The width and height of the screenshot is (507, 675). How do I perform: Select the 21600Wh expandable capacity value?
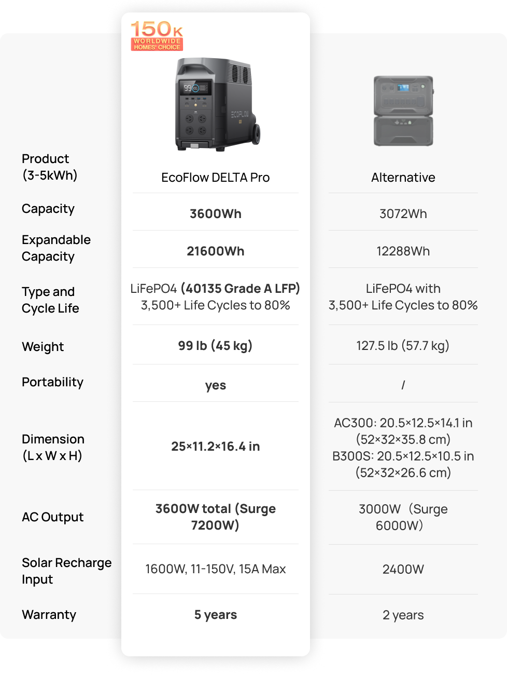click(215, 251)
